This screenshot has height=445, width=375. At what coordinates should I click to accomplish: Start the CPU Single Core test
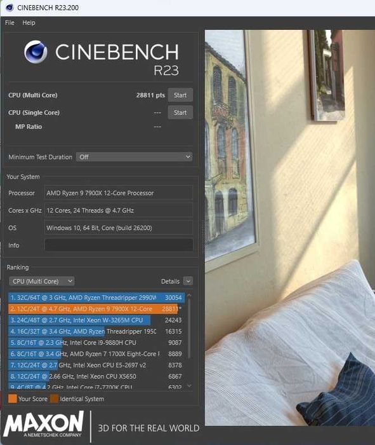pos(180,113)
